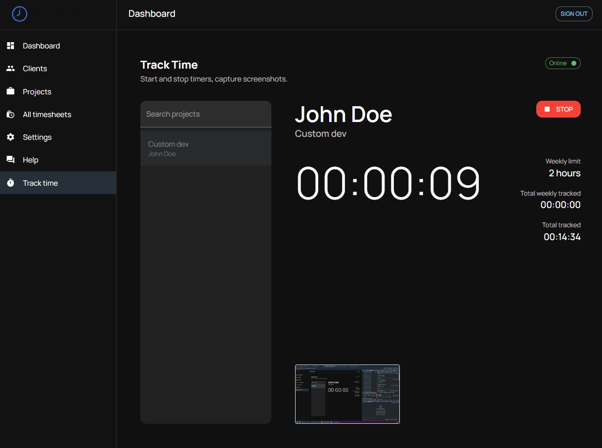Open the captured screenshot thumbnail
602x448 pixels.
click(347, 394)
